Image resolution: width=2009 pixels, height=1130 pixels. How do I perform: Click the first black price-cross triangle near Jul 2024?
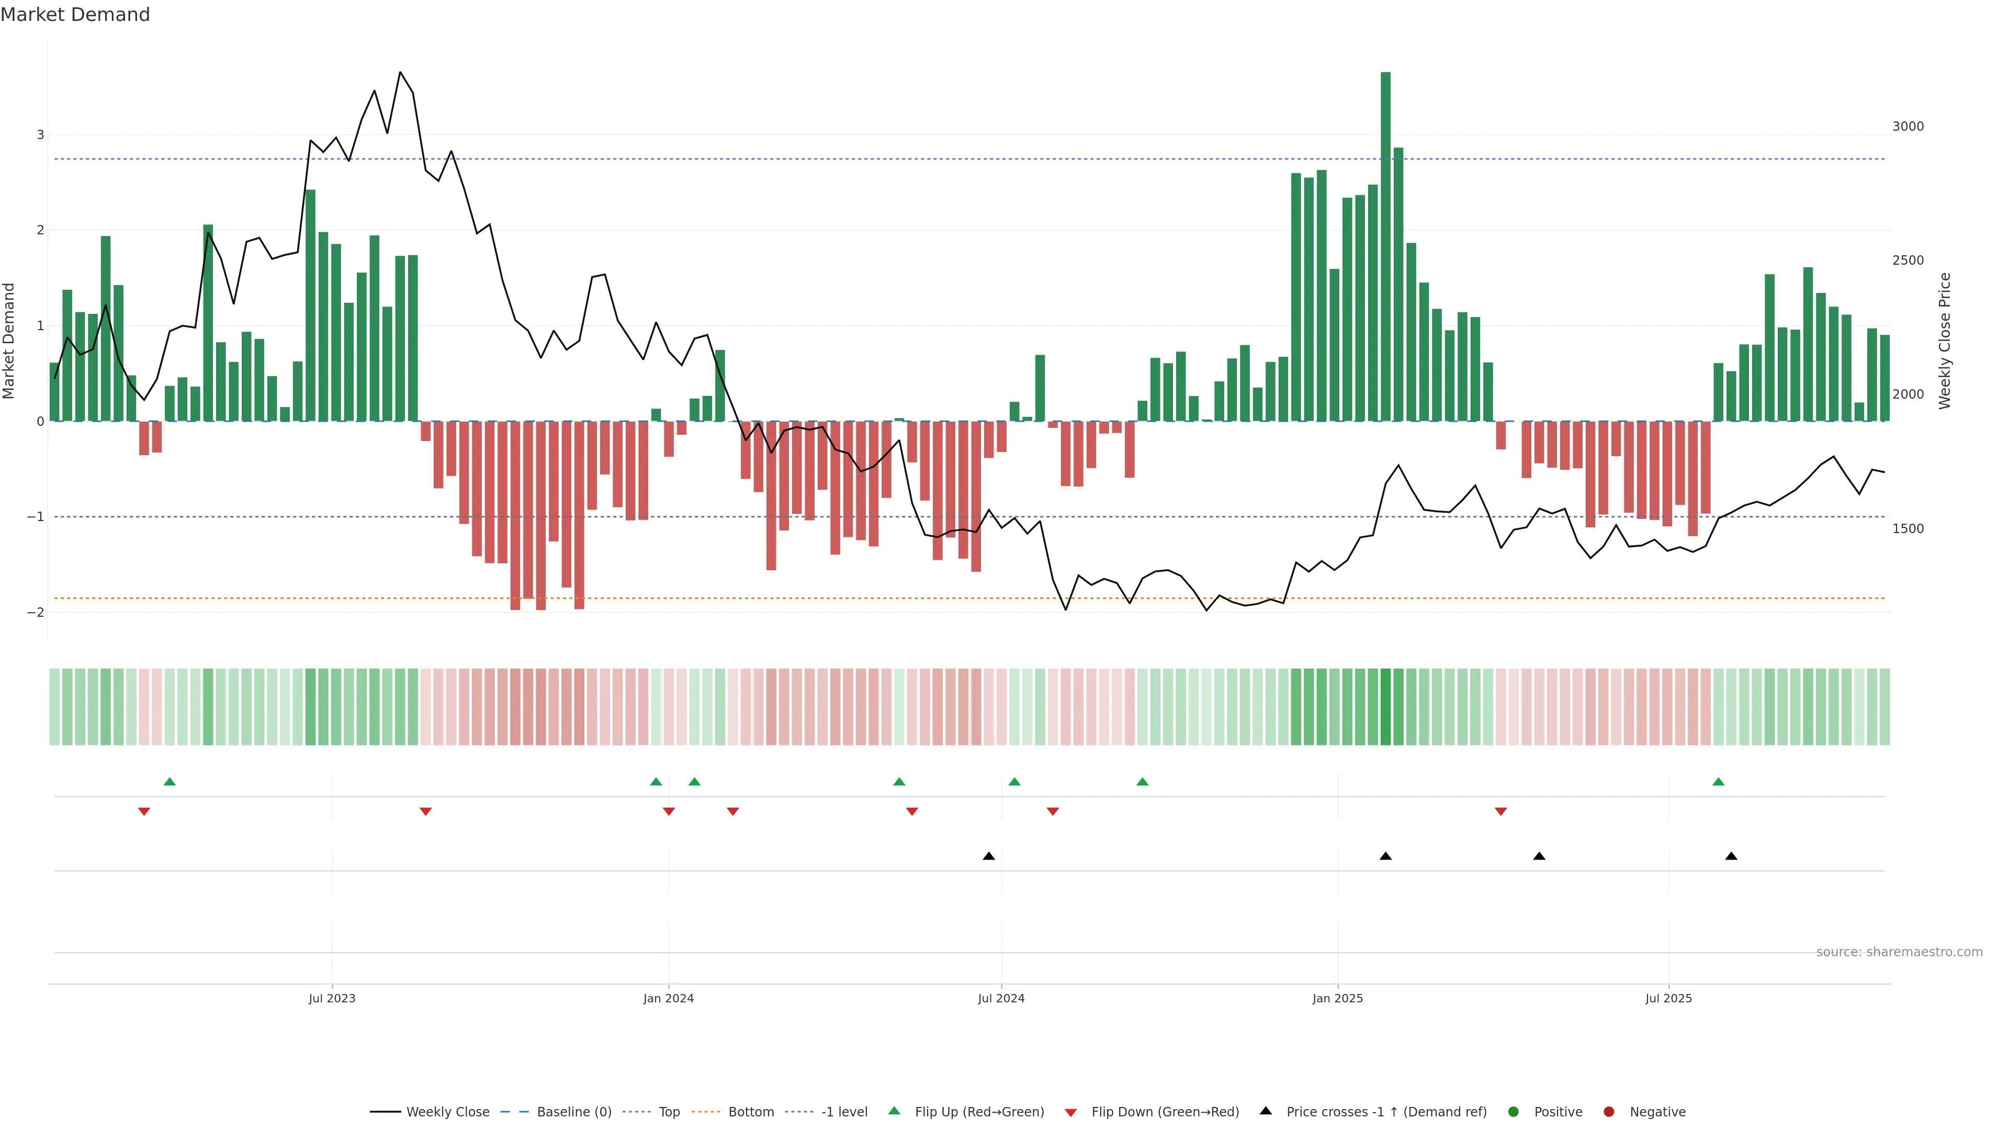989,856
